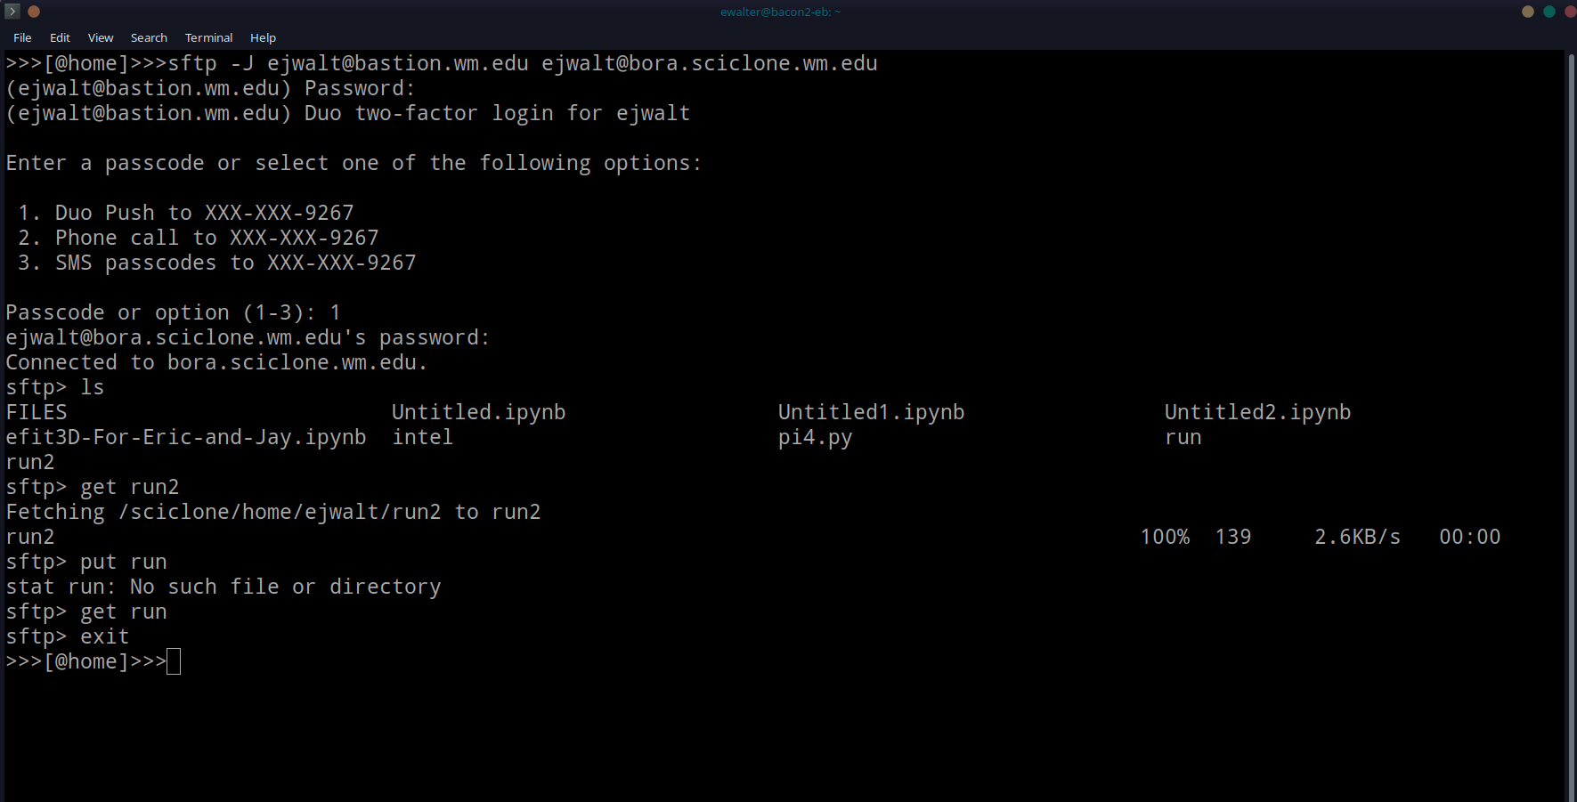Click the 'Duo Push to XXX-XXX-9267' option line
Screen dimensions: 1577x802
[x=204, y=213]
